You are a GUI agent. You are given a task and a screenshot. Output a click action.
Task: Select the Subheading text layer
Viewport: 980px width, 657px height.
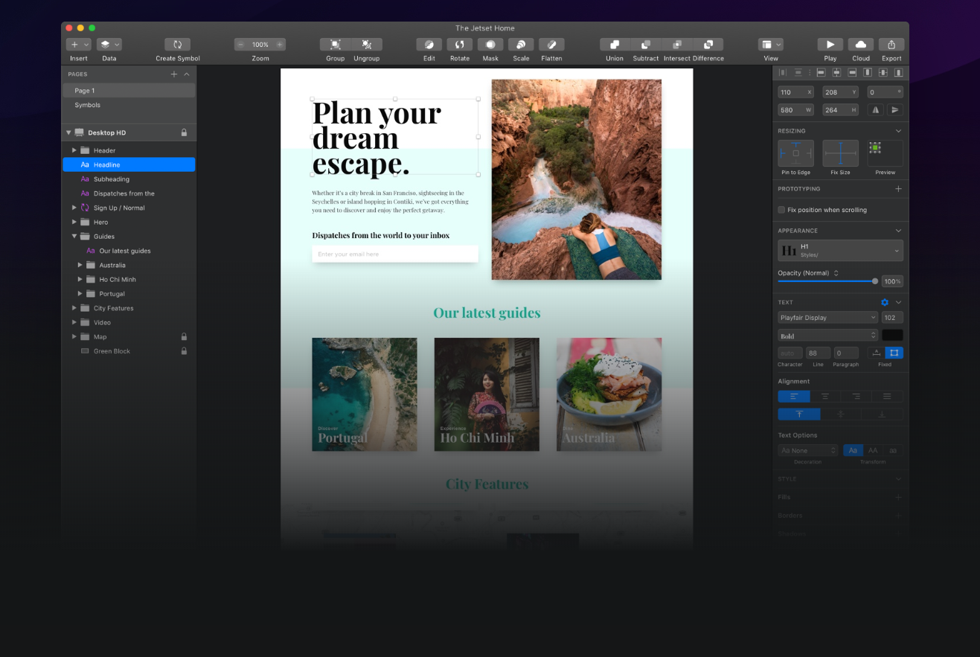[129, 179]
